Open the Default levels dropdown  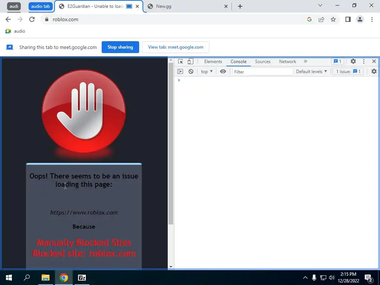tap(311, 72)
